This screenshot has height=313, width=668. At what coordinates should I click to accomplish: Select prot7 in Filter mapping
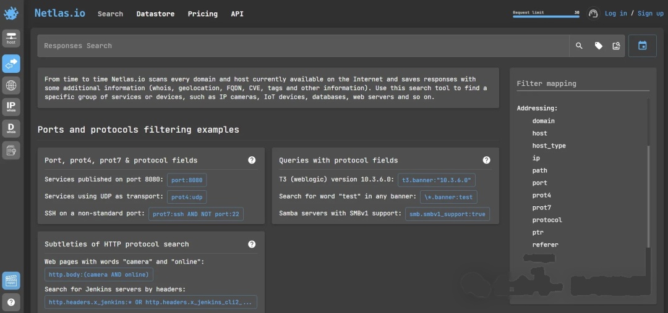(x=541, y=207)
